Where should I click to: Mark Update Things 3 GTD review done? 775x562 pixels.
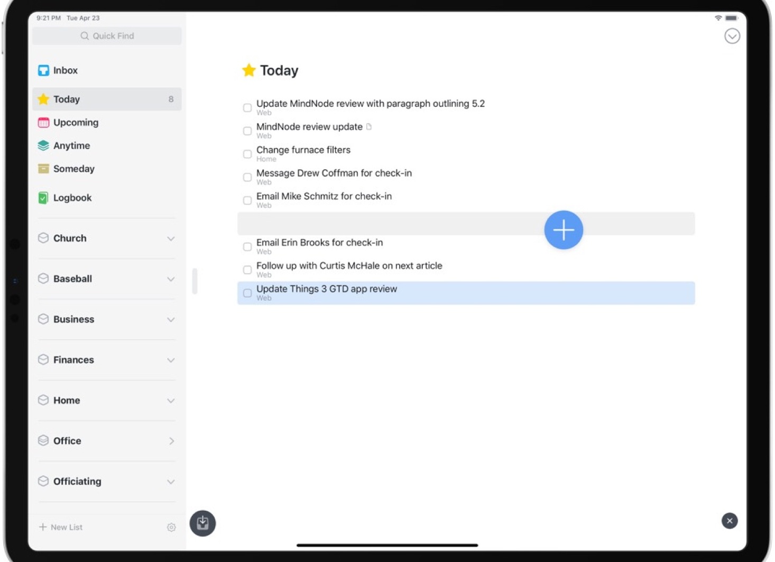[x=247, y=293]
